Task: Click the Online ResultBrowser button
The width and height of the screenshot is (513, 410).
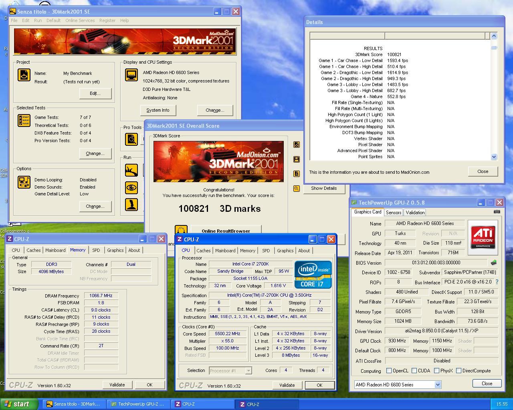Action: (226, 230)
